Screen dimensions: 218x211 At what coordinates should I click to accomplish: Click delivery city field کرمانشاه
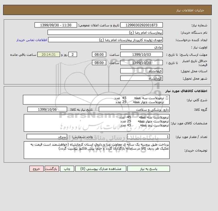click(x=141, y=78)
